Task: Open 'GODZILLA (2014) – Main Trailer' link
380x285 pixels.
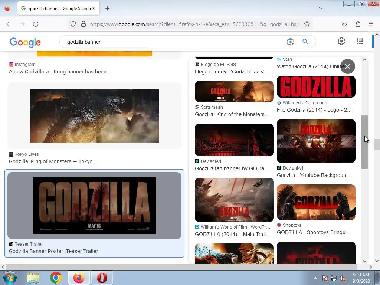Action: 233,235
